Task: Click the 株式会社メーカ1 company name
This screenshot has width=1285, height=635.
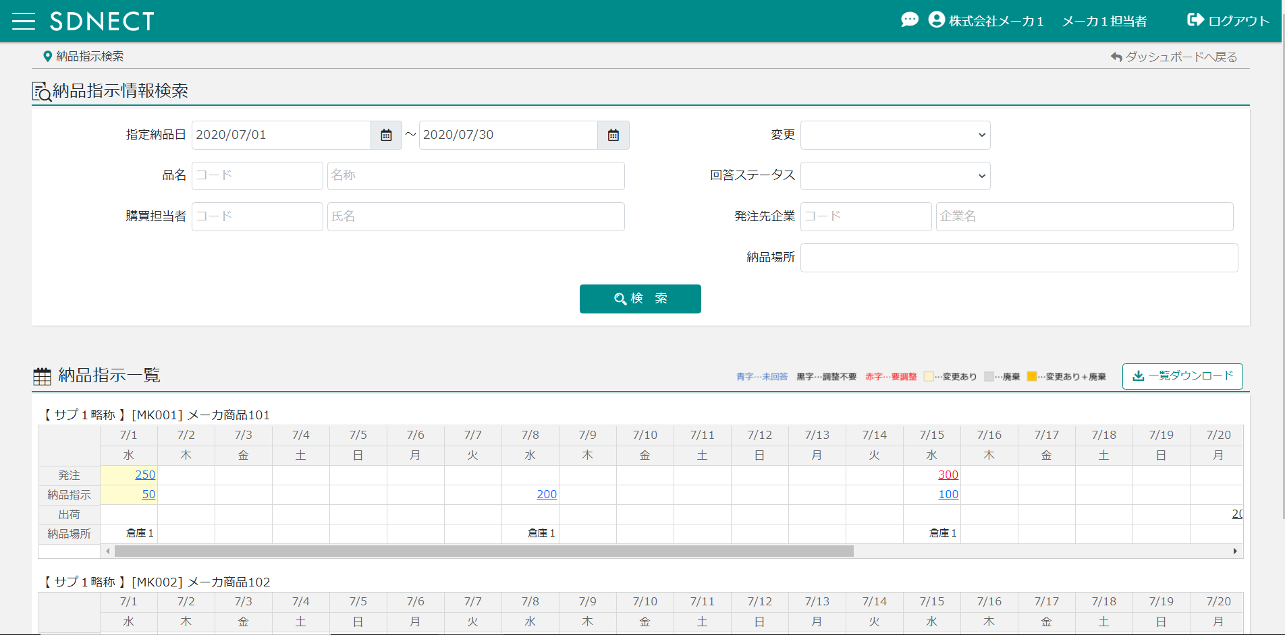Action: pyautogui.click(x=996, y=21)
